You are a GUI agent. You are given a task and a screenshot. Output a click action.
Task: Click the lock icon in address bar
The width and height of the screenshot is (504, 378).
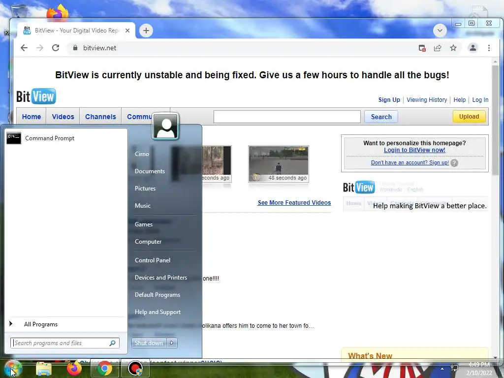tap(75, 48)
